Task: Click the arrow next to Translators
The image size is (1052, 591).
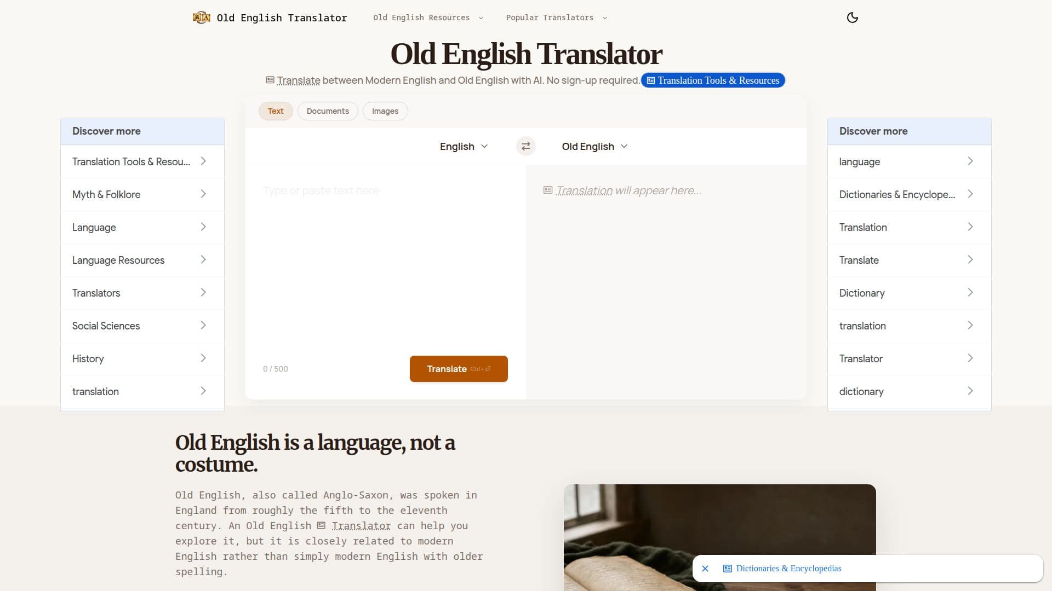Action: (x=203, y=293)
